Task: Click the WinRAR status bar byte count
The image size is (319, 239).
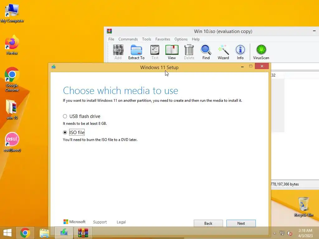Action: point(285,184)
